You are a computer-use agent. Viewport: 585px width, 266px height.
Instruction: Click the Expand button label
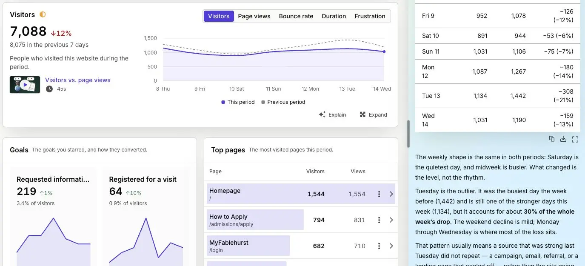pos(378,114)
